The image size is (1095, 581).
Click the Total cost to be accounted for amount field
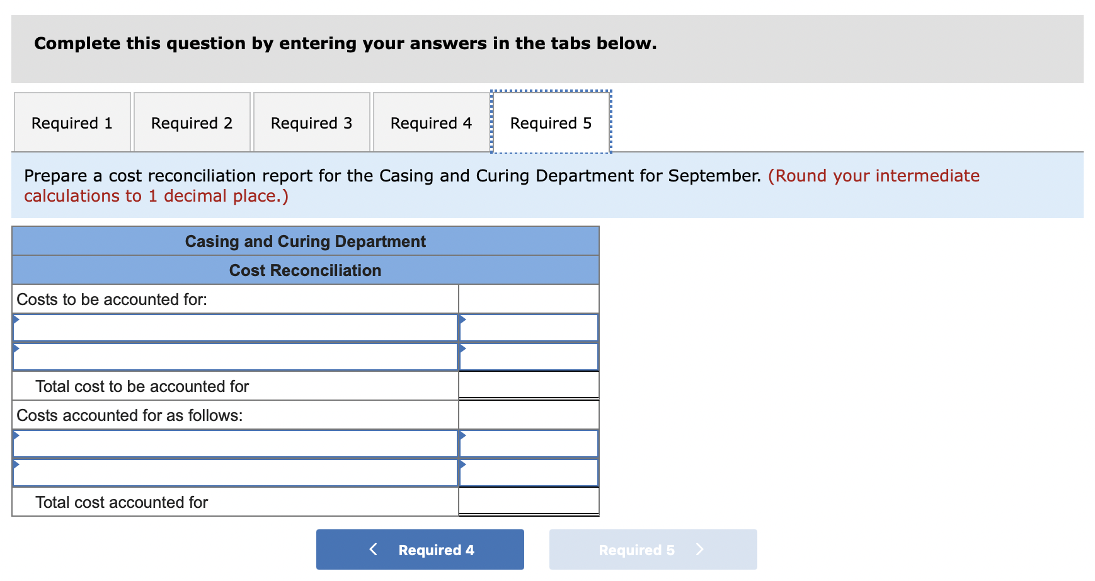click(528, 384)
